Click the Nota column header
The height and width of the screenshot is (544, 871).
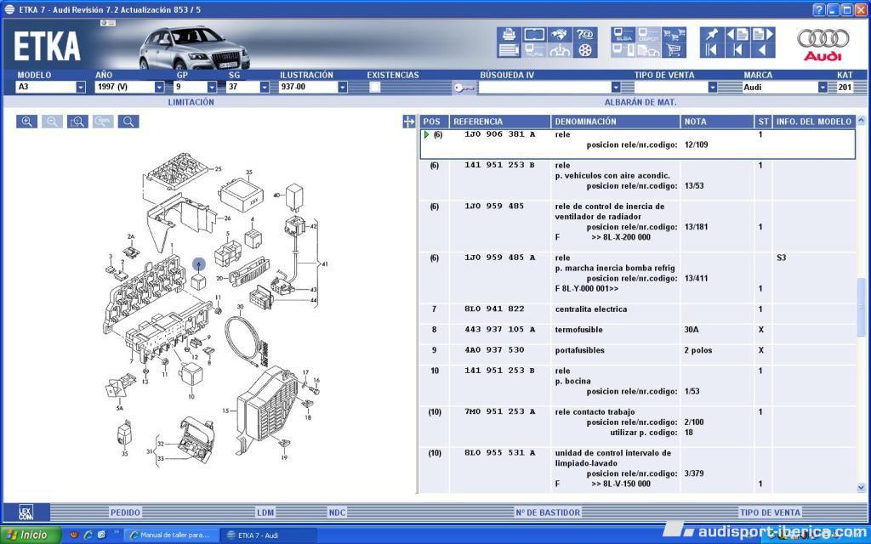[716, 122]
